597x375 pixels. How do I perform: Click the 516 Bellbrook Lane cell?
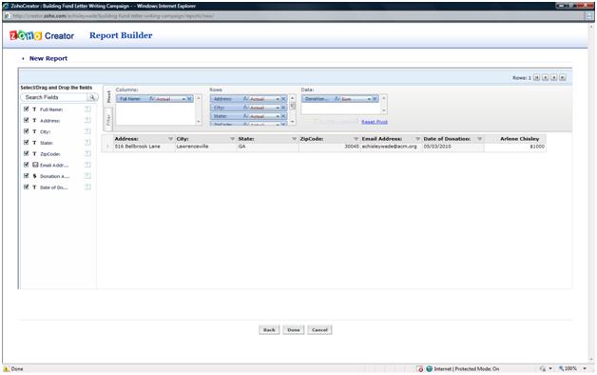pos(144,147)
